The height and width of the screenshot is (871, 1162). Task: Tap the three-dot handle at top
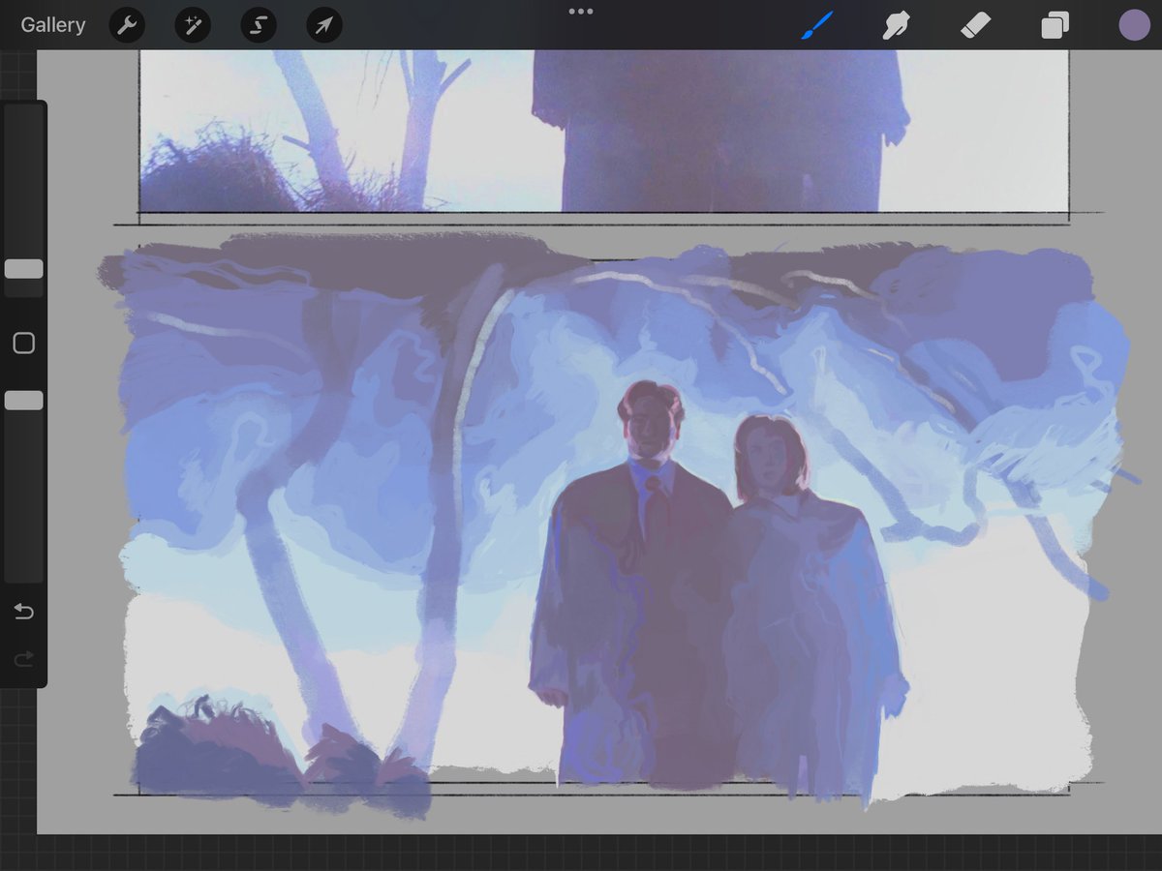pyautogui.click(x=581, y=12)
